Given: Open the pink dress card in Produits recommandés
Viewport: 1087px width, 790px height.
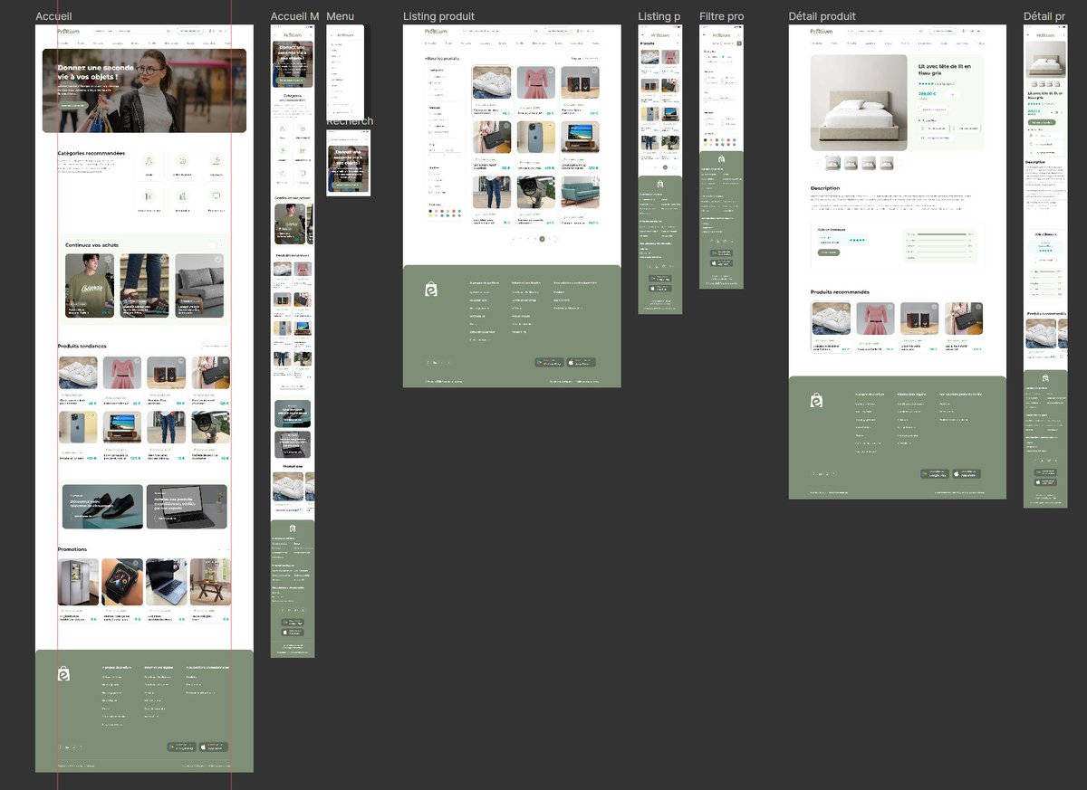Looking at the screenshot, I should point(875,327).
